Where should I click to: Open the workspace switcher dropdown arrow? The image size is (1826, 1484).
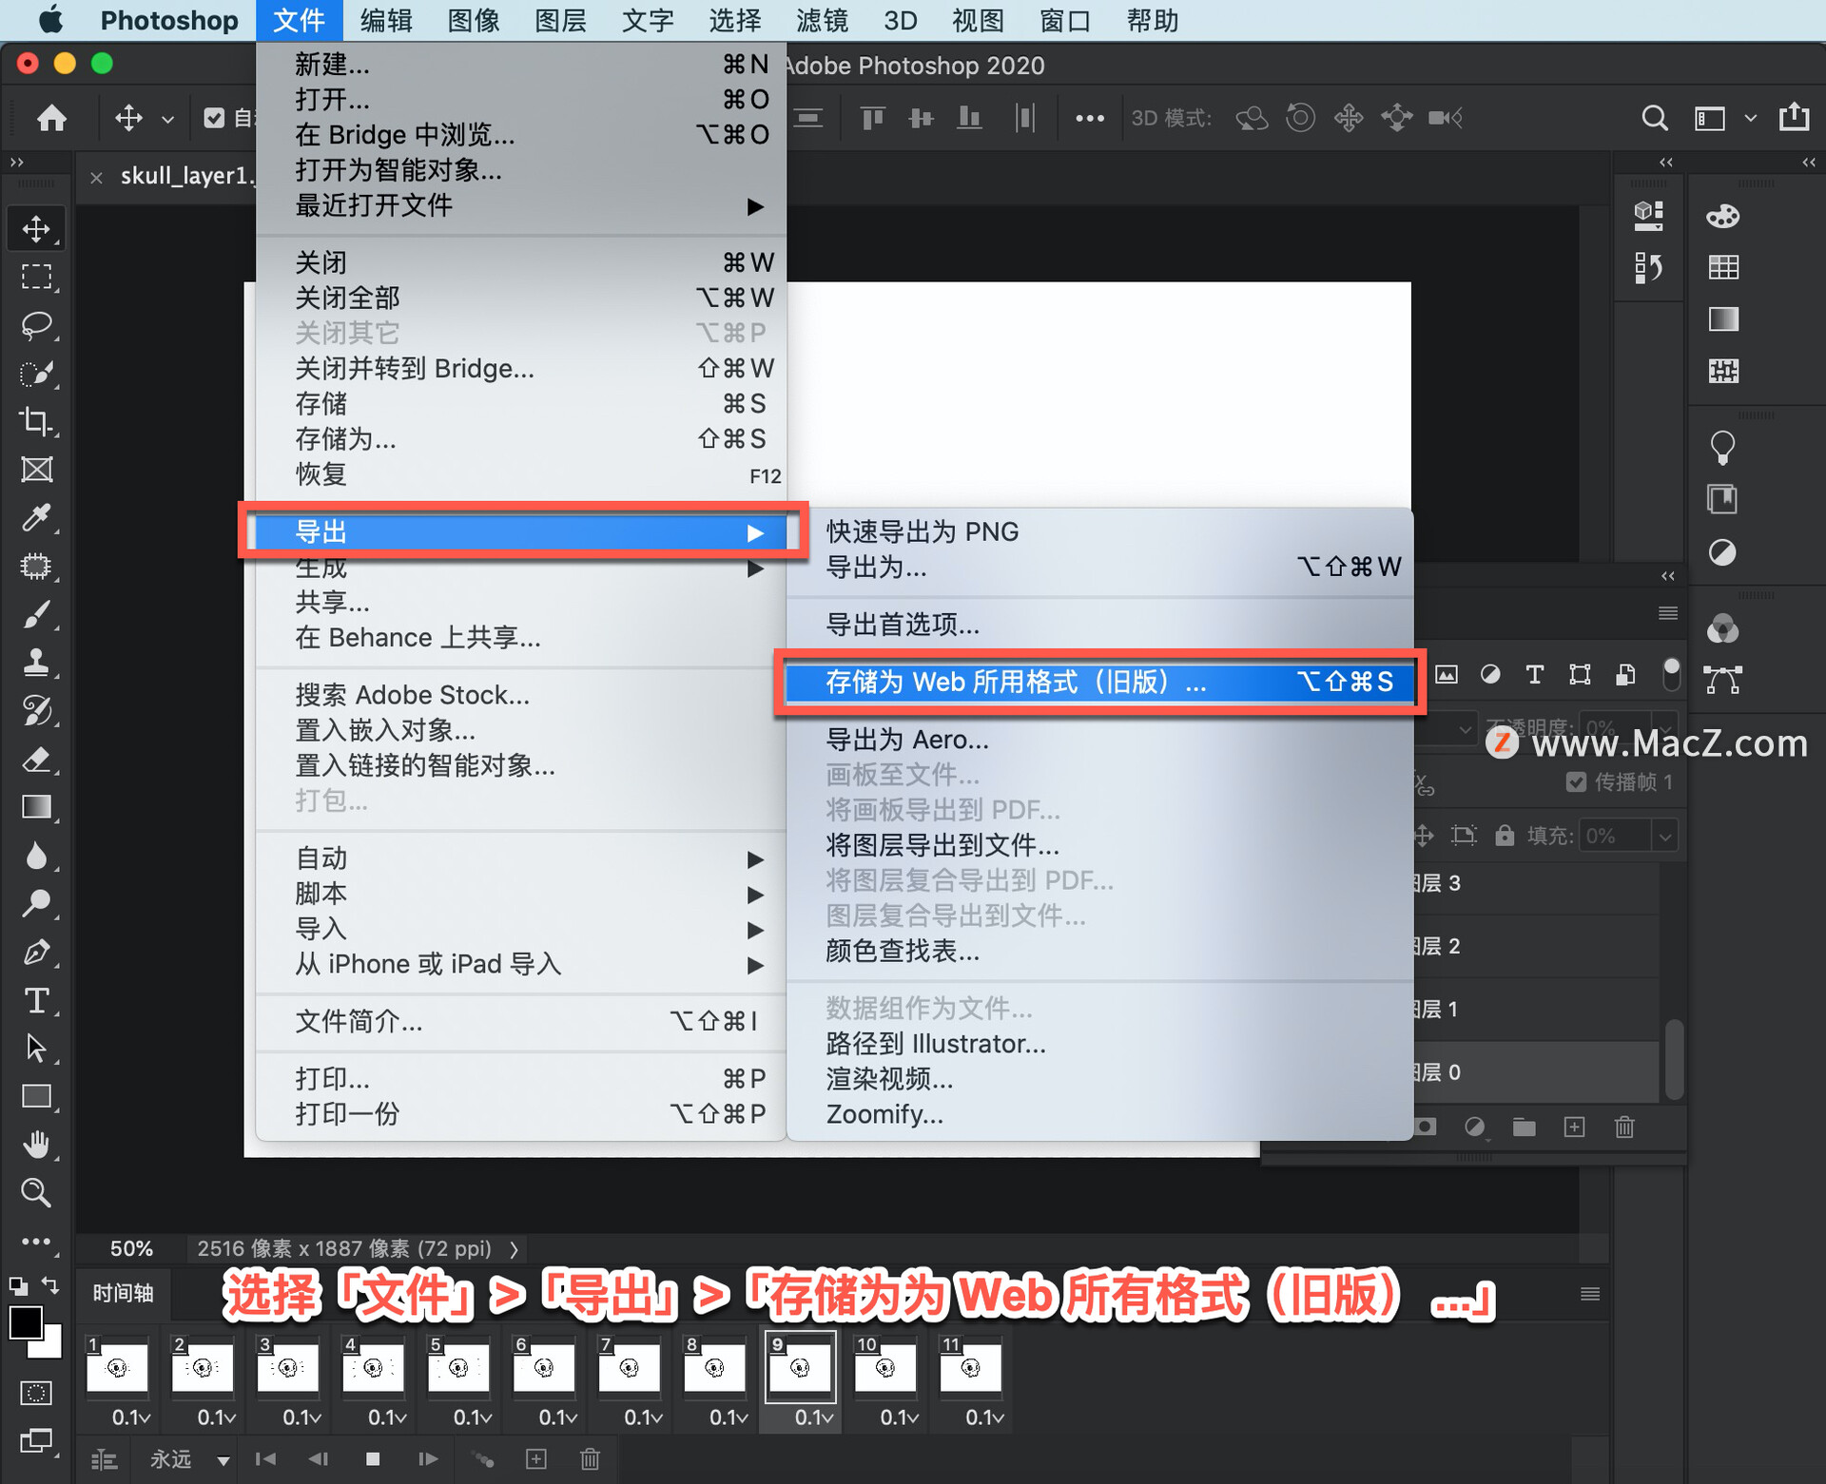pos(1750,118)
